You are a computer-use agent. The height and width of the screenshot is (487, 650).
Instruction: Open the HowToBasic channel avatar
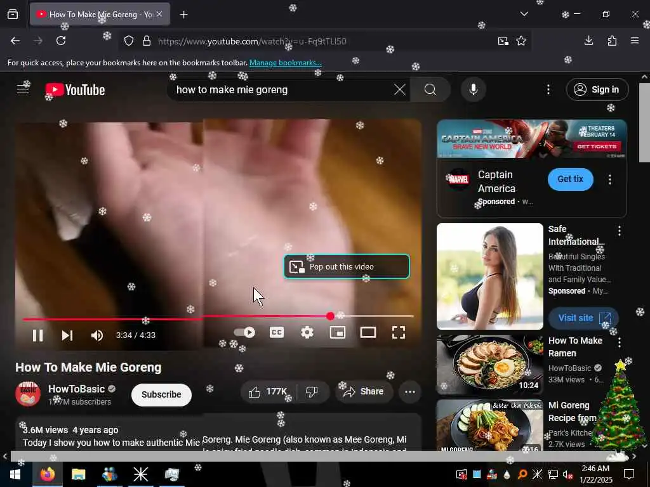[28, 394]
